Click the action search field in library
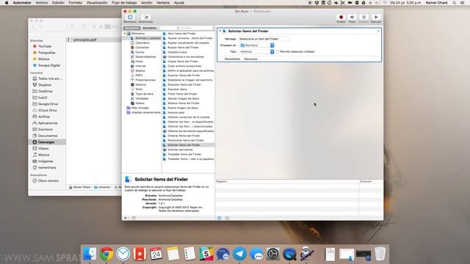The height and width of the screenshot is (264, 470). click(187, 28)
